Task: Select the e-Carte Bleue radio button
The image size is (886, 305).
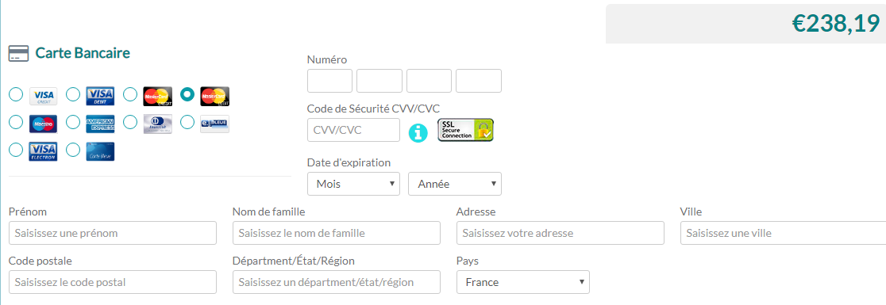Action: tap(187, 122)
